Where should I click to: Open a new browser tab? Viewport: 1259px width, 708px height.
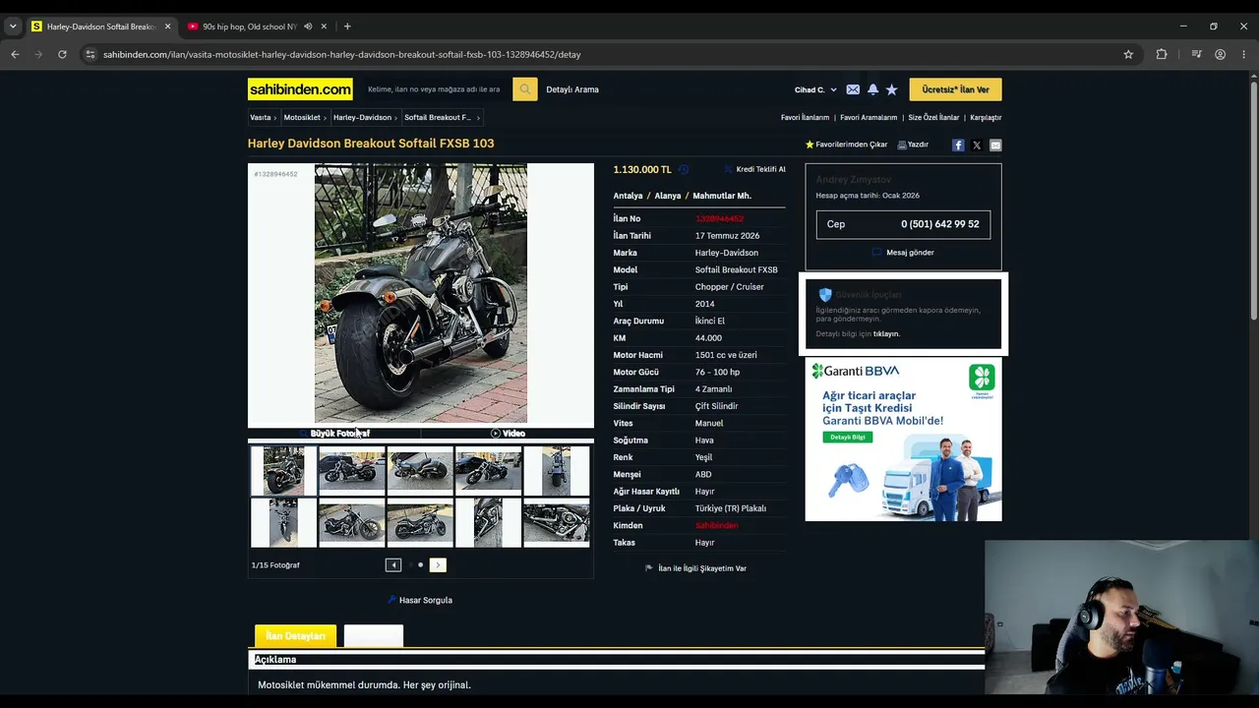[347, 27]
